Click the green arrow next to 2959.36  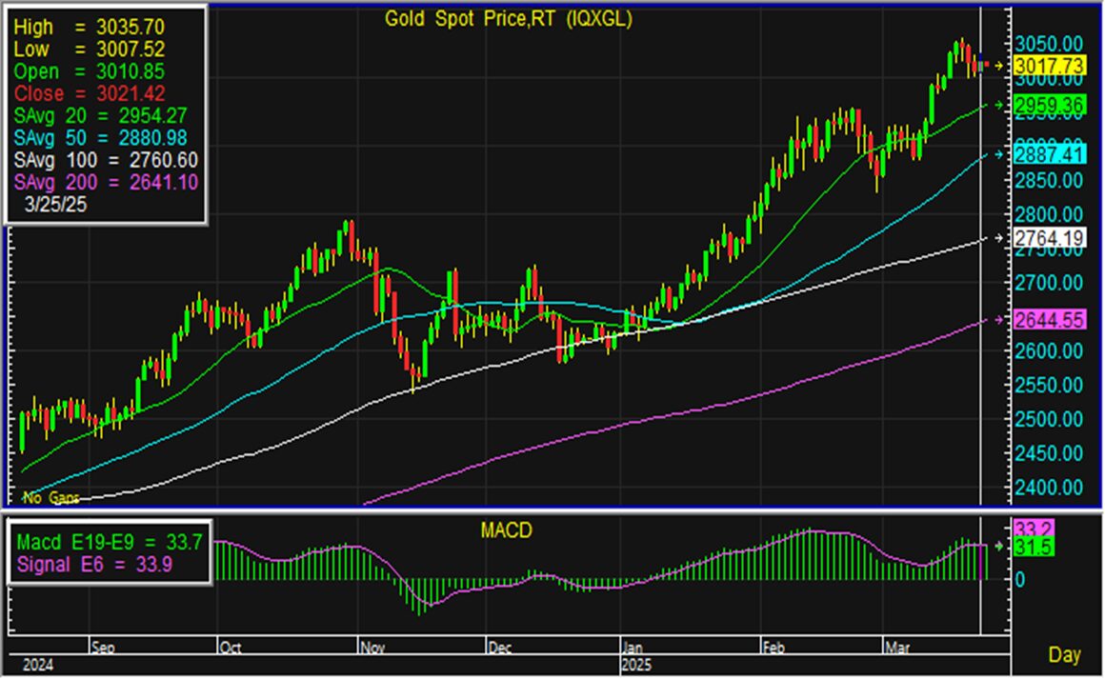point(998,105)
